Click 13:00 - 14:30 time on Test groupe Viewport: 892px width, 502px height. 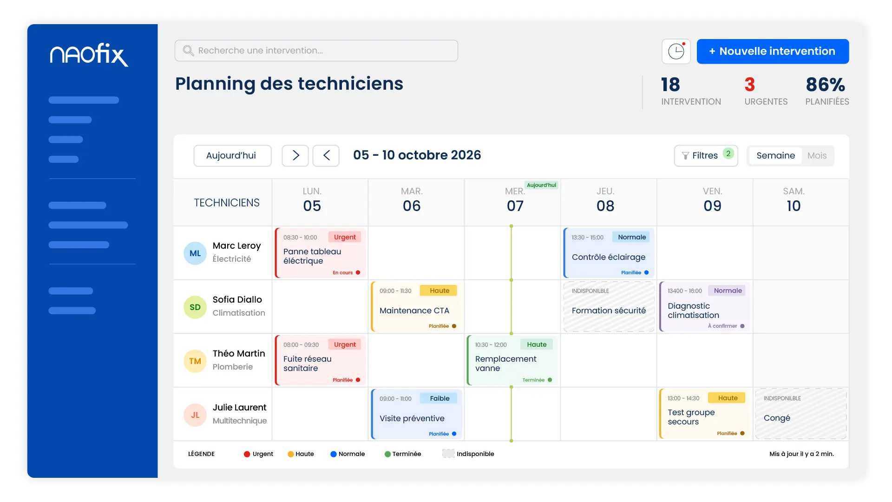coord(683,398)
